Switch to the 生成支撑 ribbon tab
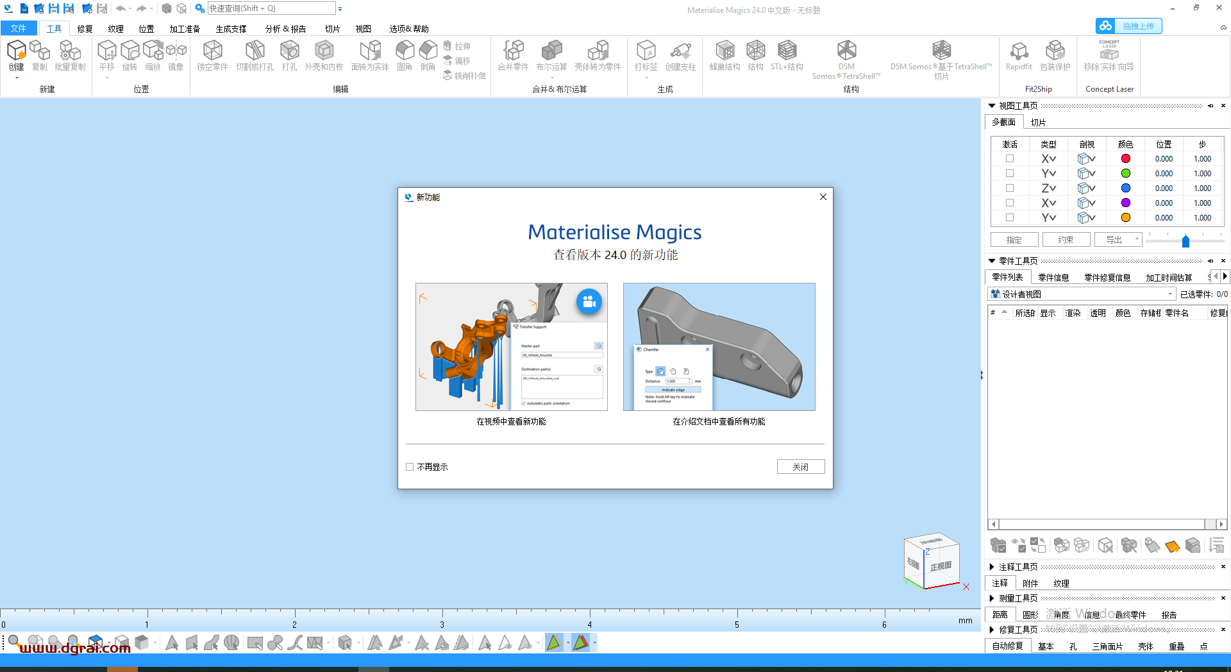Viewport: 1231px width, 672px height. click(231, 29)
